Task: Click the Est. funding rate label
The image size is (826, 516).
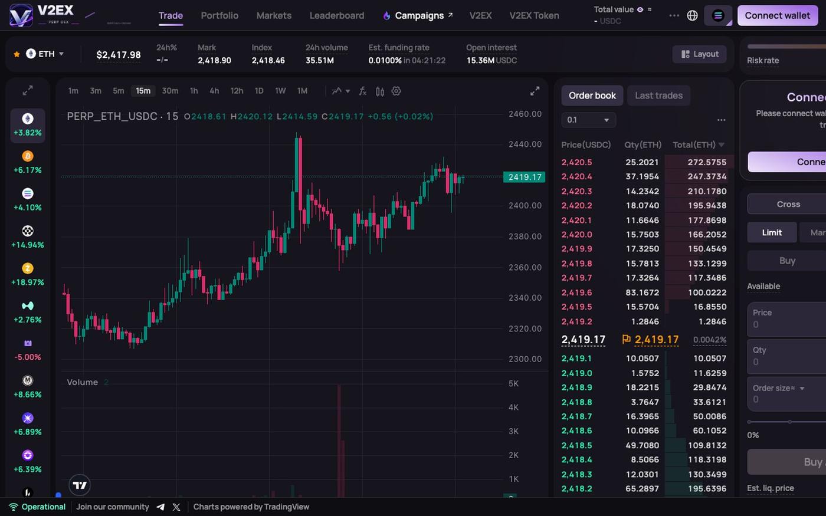Action: [399, 48]
